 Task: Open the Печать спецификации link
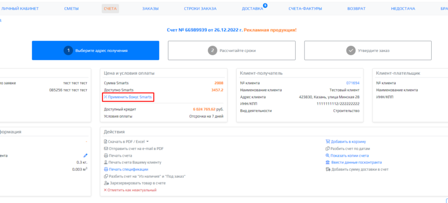point(126,170)
